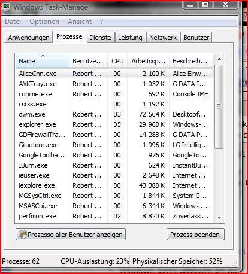Select the MGSysCtrl.exe process

pyautogui.click(x=114, y=196)
